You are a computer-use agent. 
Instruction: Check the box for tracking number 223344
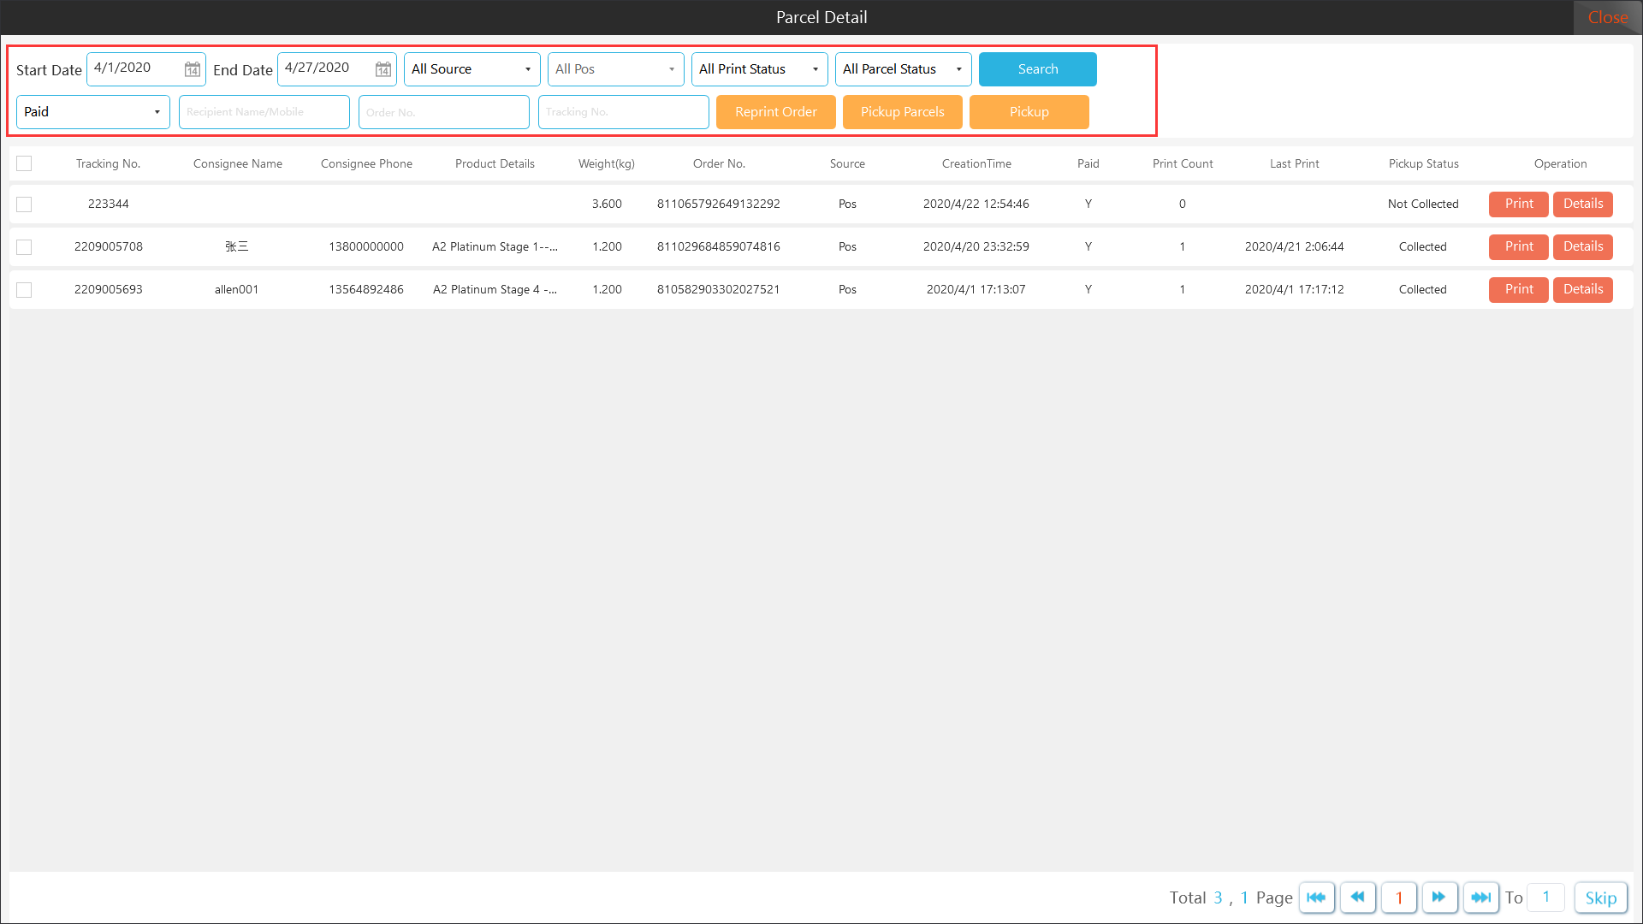[24, 204]
